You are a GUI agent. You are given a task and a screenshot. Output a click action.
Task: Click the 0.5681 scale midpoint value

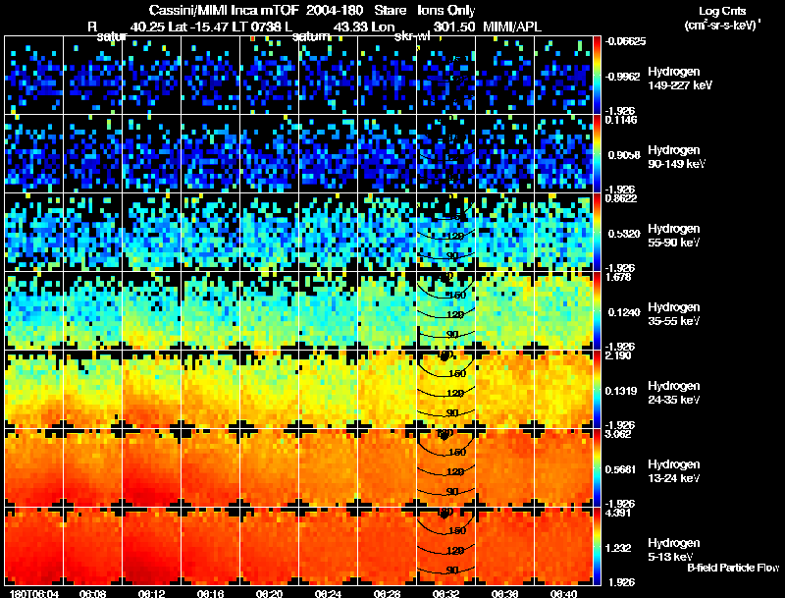pos(622,469)
